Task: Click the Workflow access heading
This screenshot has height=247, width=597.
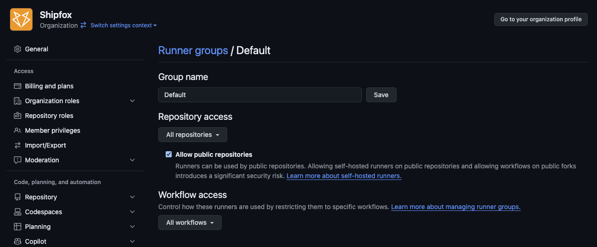Action: click(193, 195)
